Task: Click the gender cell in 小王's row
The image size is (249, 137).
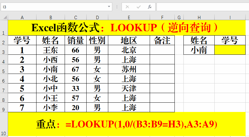Action: (x=97, y=98)
